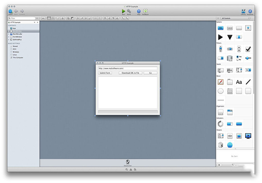The image size is (262, 183).
Task: Select the combo box control in Inputs
Action: 248,70
